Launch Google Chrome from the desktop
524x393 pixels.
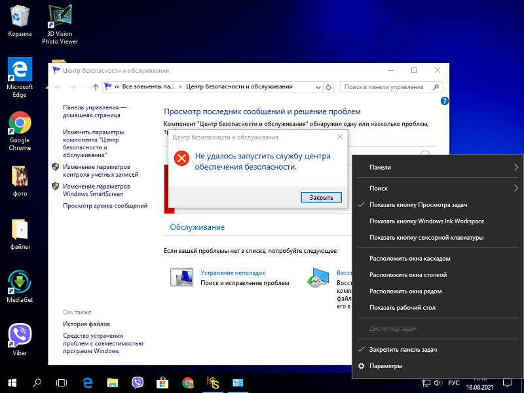20,123
